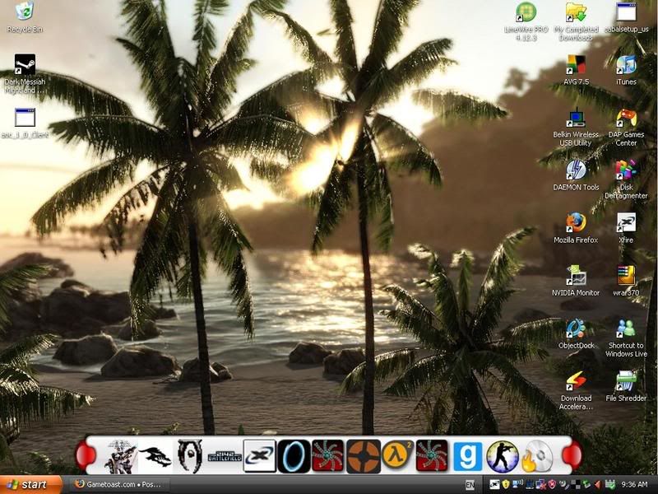Select the cabalsetup_us installer icon

point(626,17)
